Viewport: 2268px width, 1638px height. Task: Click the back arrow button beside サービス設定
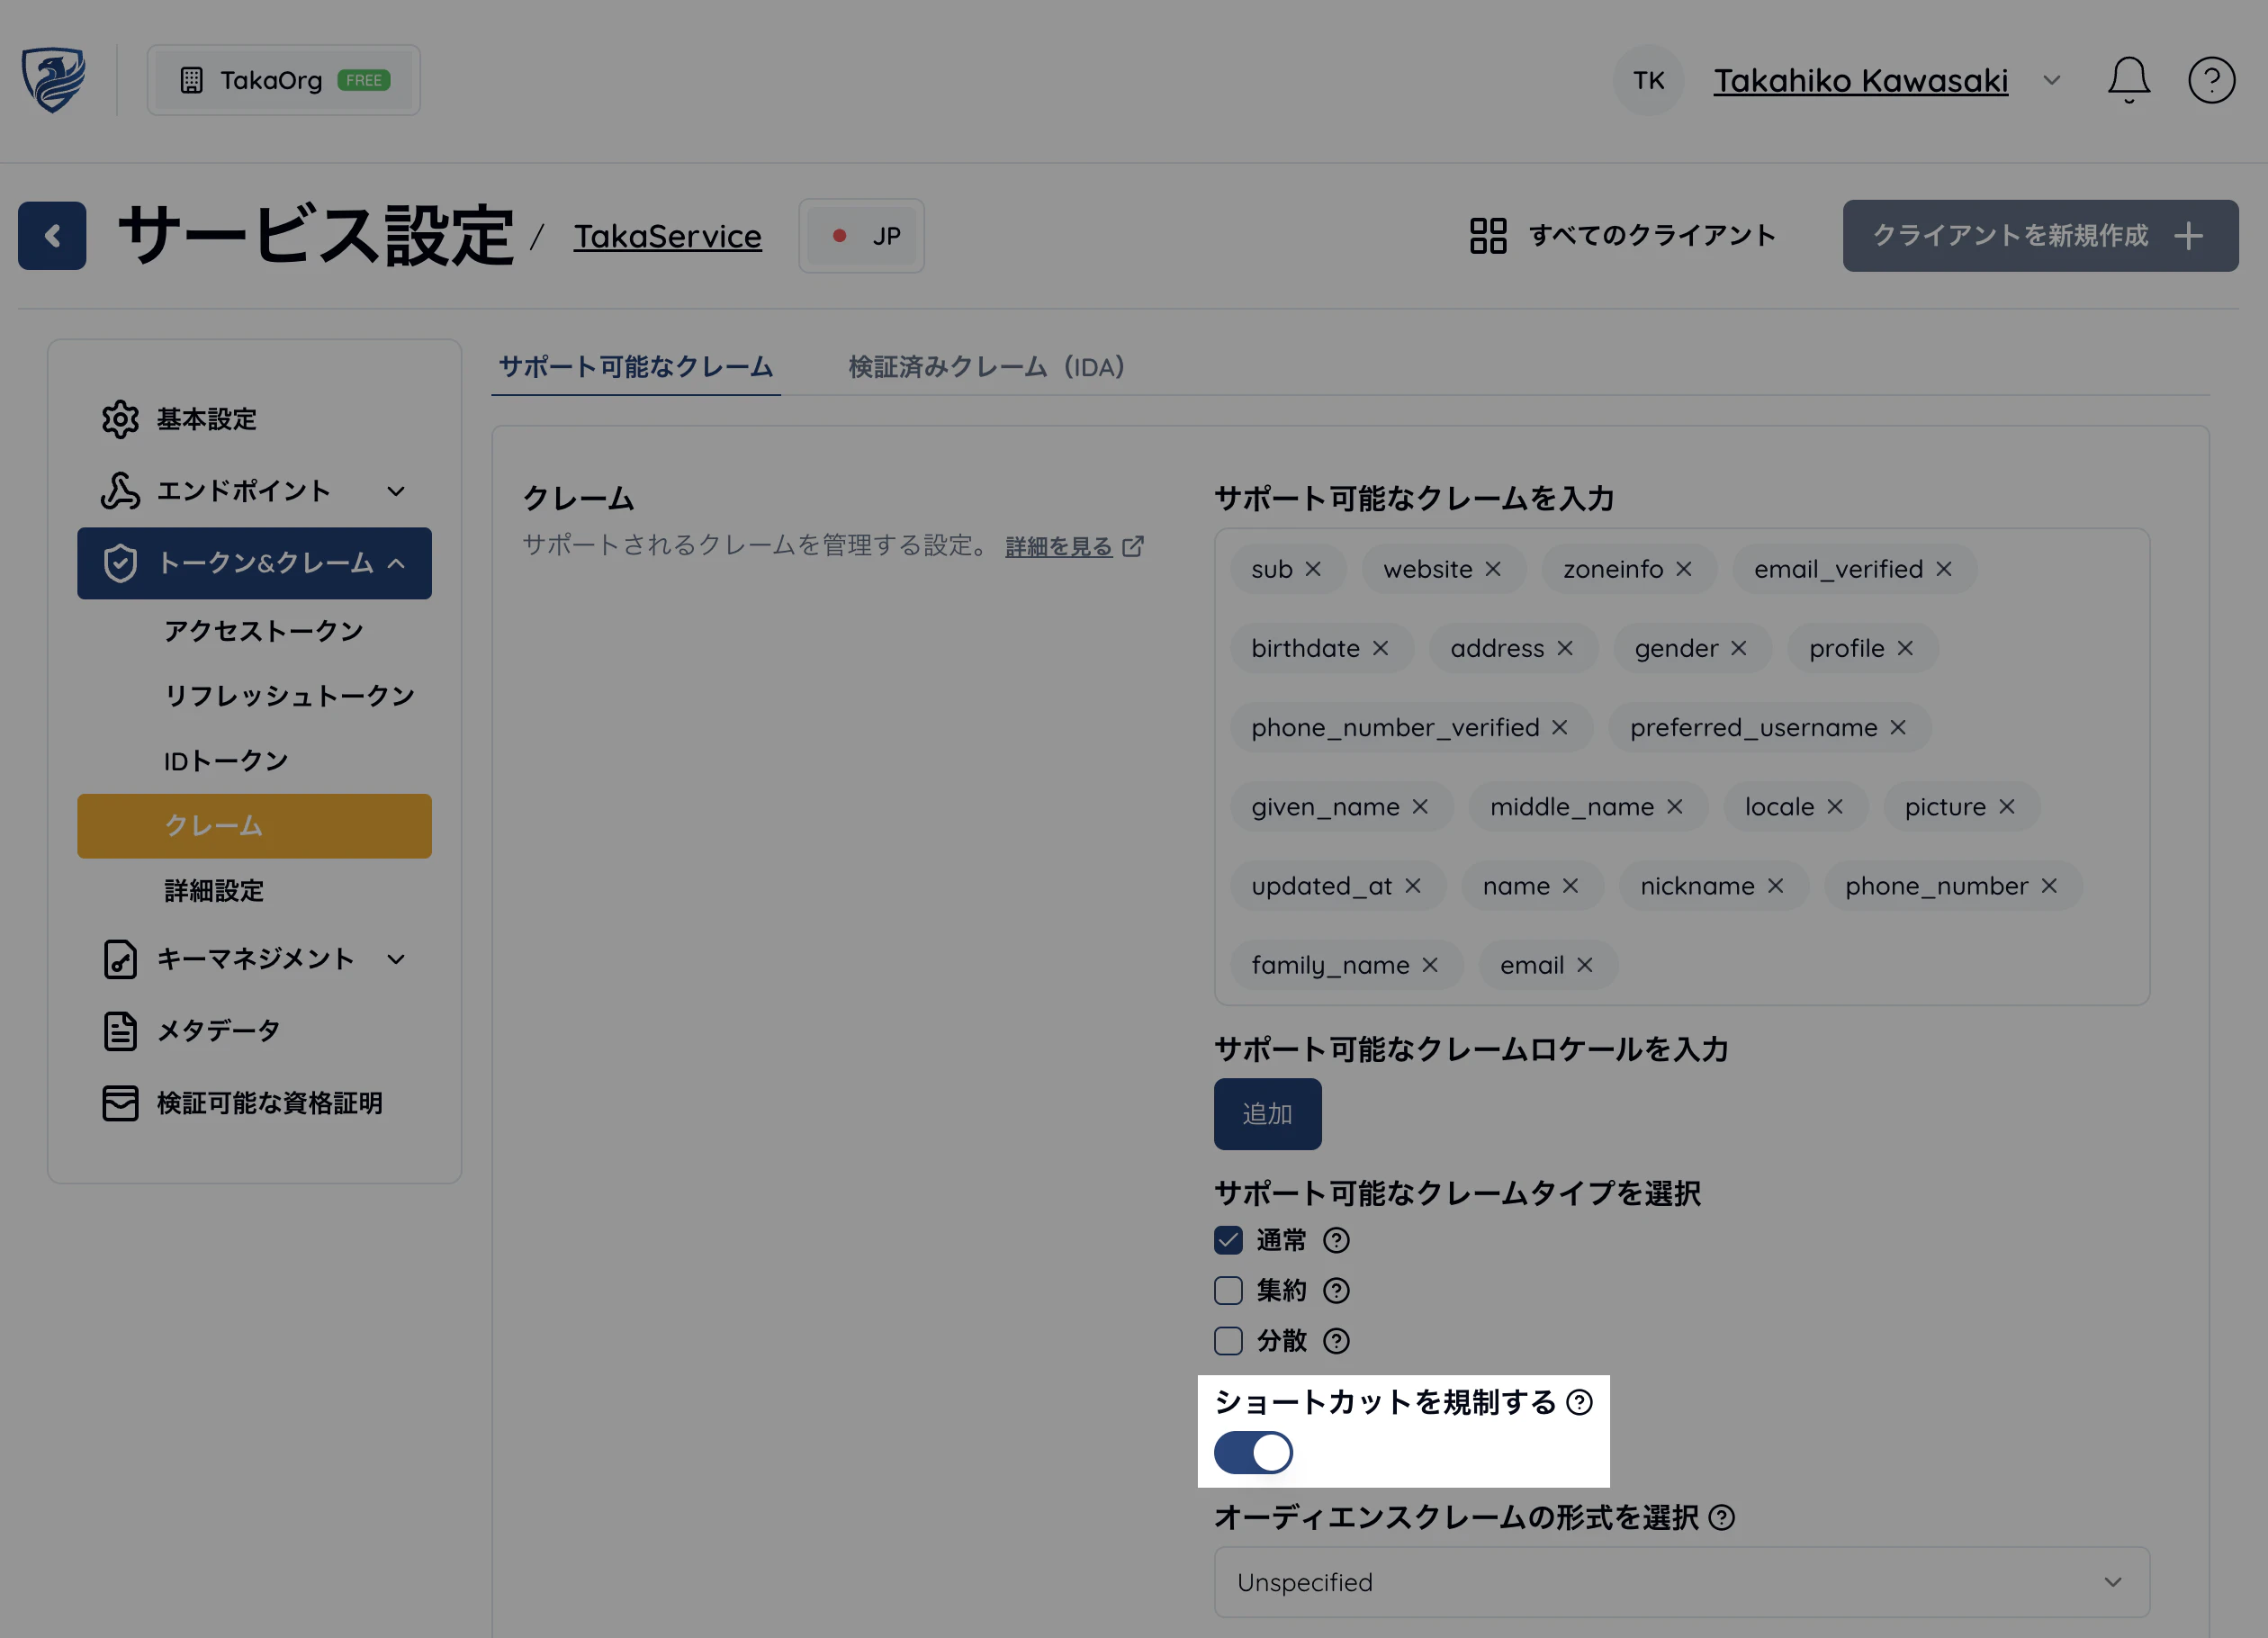tap(52, 236)
